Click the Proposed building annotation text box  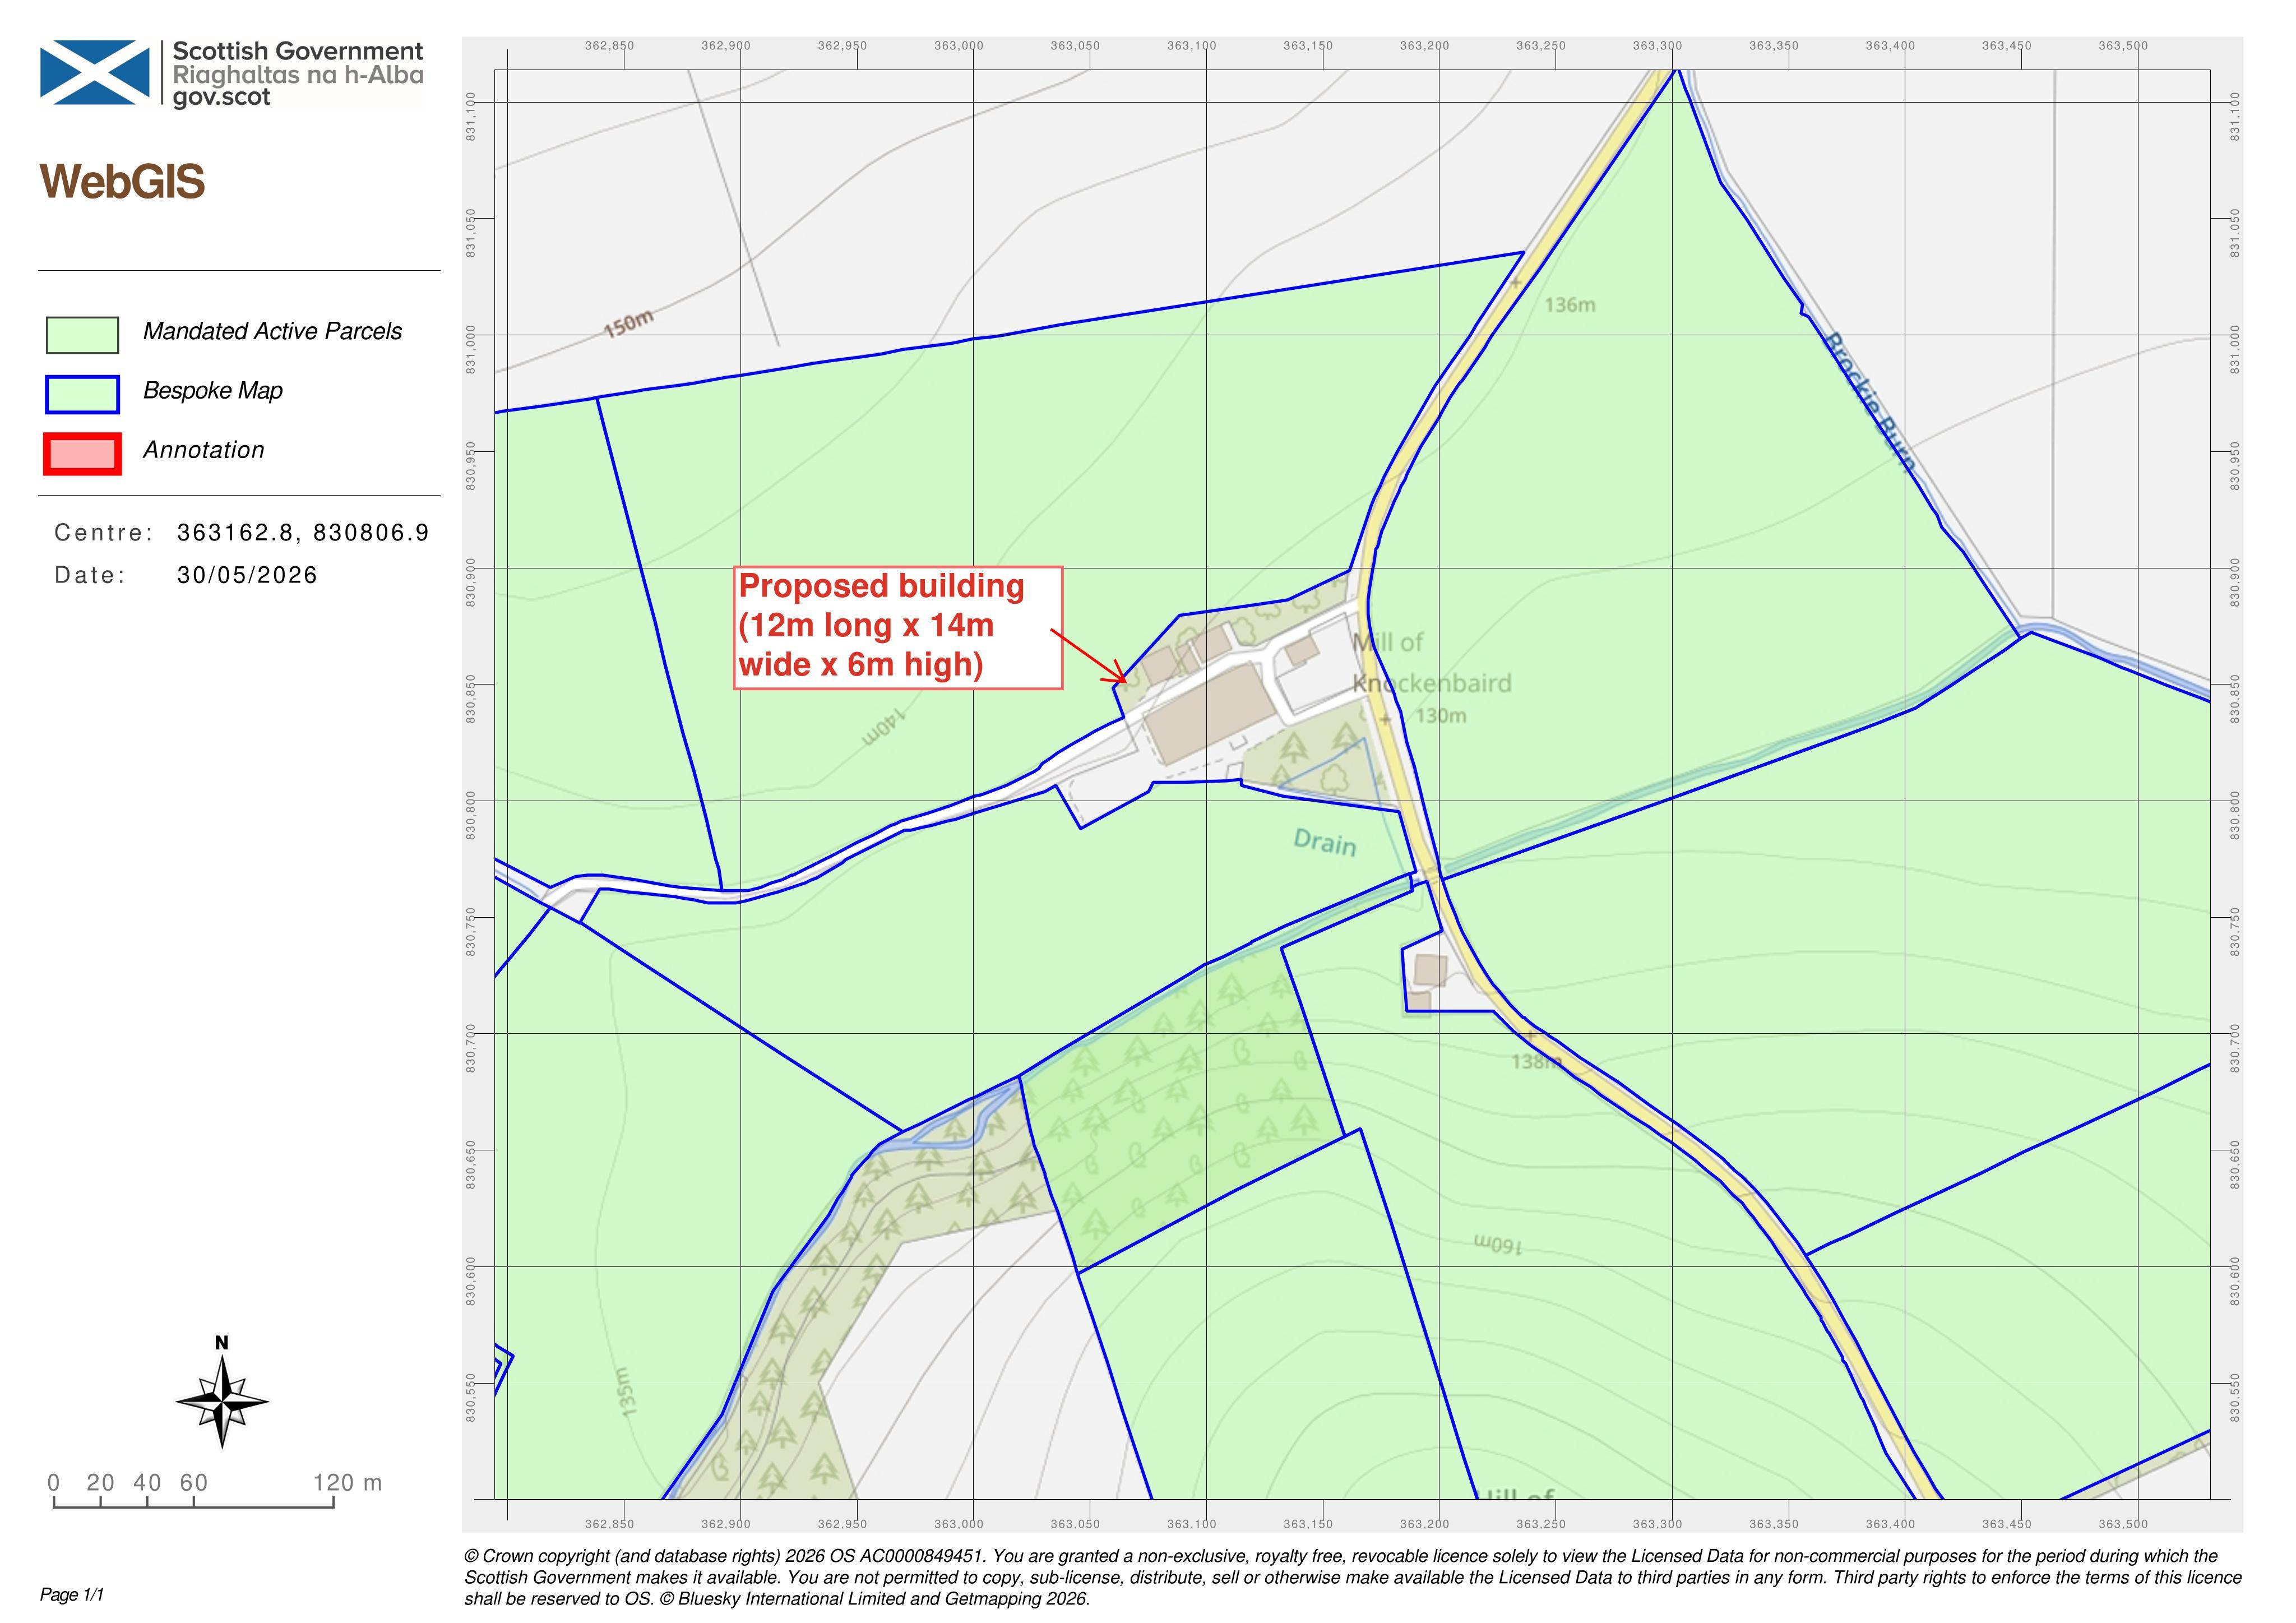(x=897, y=628)
